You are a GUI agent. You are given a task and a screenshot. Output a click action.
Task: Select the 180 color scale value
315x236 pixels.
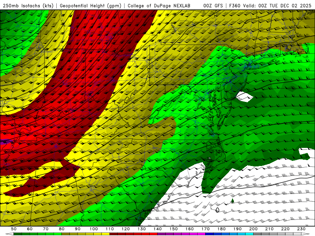point(221,229)
